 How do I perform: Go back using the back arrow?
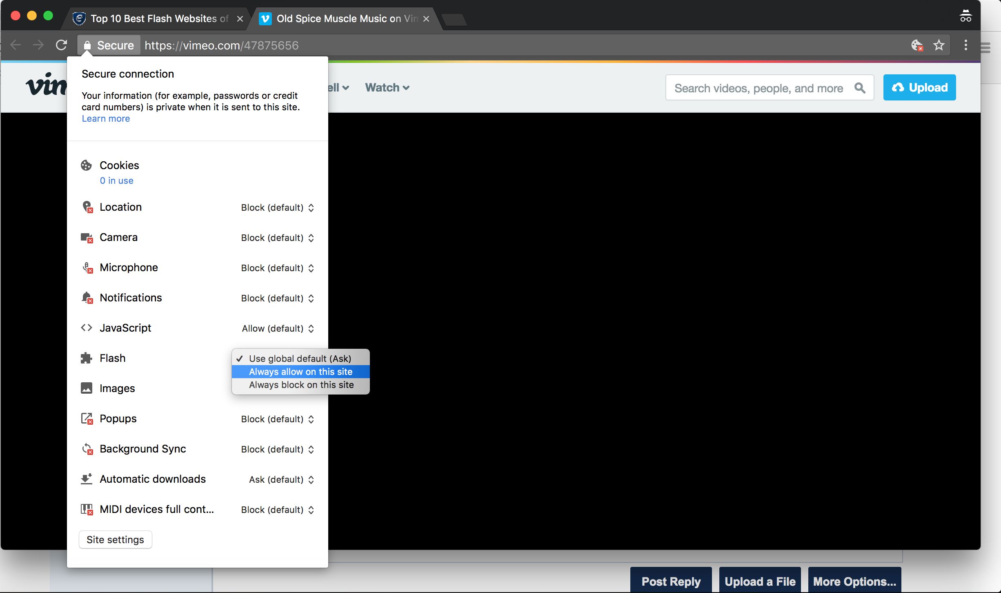coord(16,45)
